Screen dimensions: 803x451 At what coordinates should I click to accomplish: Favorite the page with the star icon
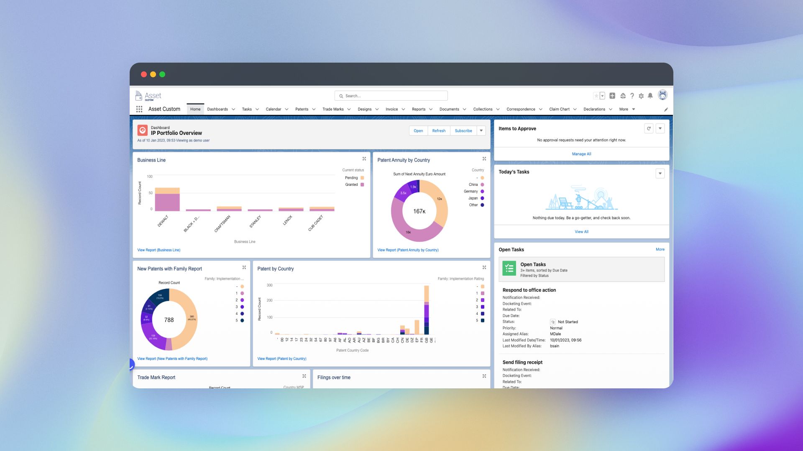click(597, 96)
